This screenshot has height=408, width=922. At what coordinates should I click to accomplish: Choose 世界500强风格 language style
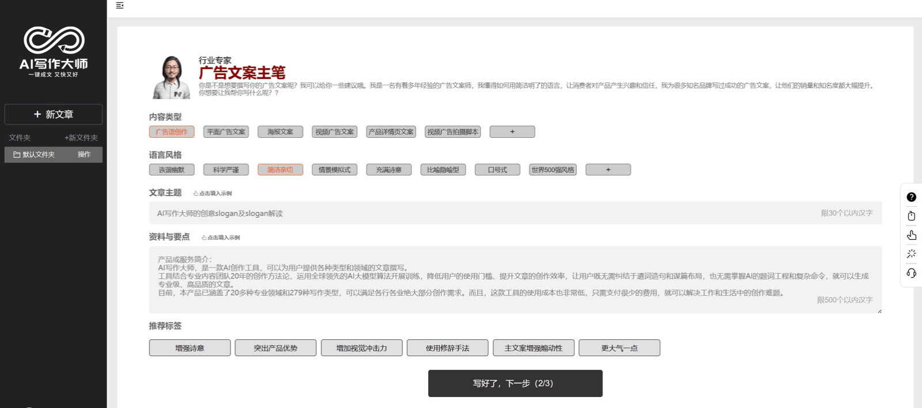click(553, 170)
